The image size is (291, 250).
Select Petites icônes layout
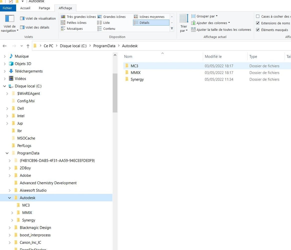(74, 23)
